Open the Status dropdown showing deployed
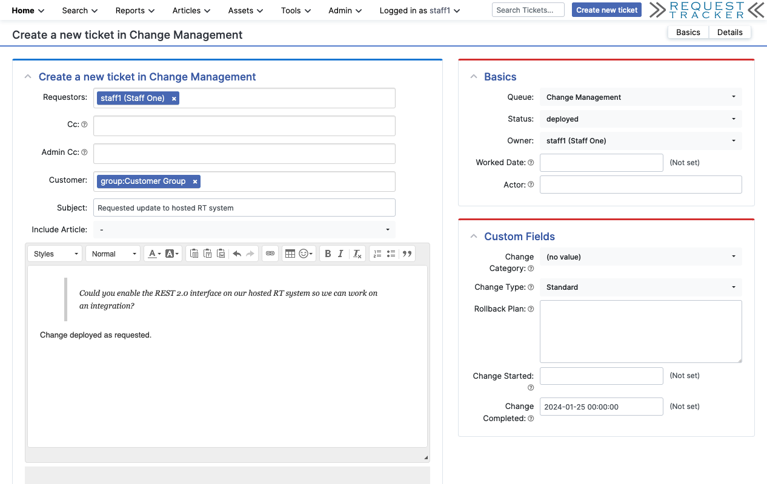Image resolution: width=767 pixels, height=484 pixels. click(640, 119)
